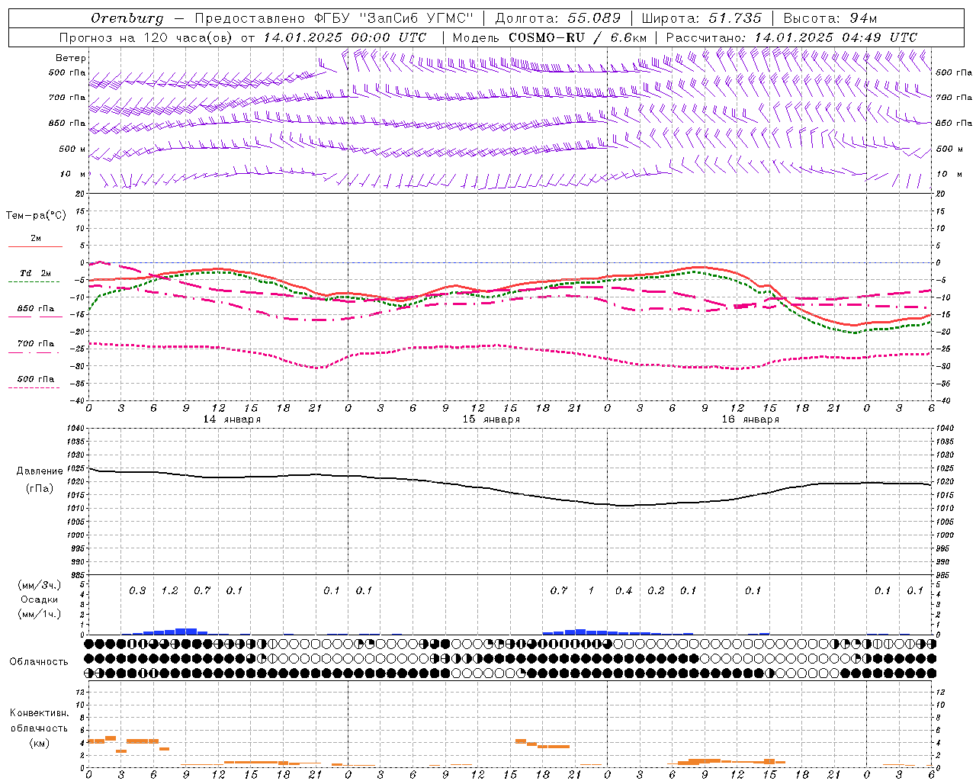Click the (км) unit under convective cloudiness

(x=40, y=743)
